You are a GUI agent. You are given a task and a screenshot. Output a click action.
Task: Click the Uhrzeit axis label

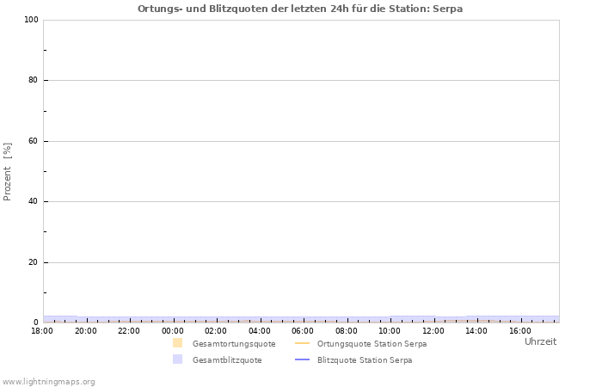[540, 341]
